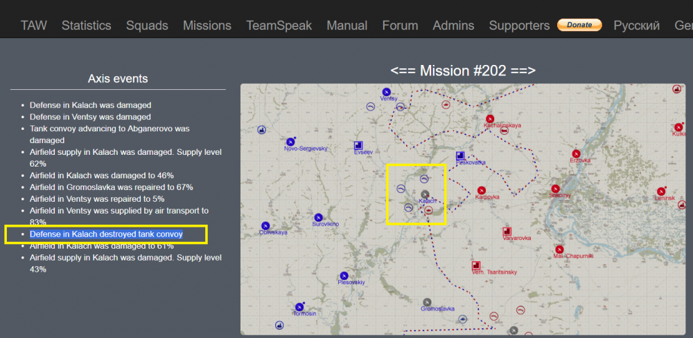Open the TeamSpeak page

click(x=279, y=26)
